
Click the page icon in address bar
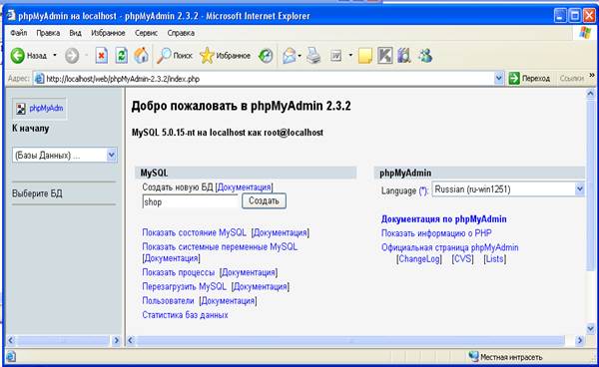39,79
